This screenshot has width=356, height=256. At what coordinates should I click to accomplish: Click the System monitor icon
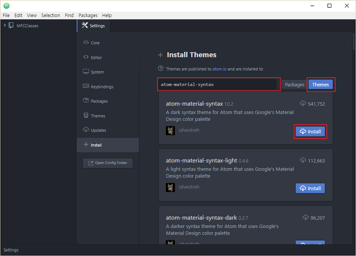point(86,72)
